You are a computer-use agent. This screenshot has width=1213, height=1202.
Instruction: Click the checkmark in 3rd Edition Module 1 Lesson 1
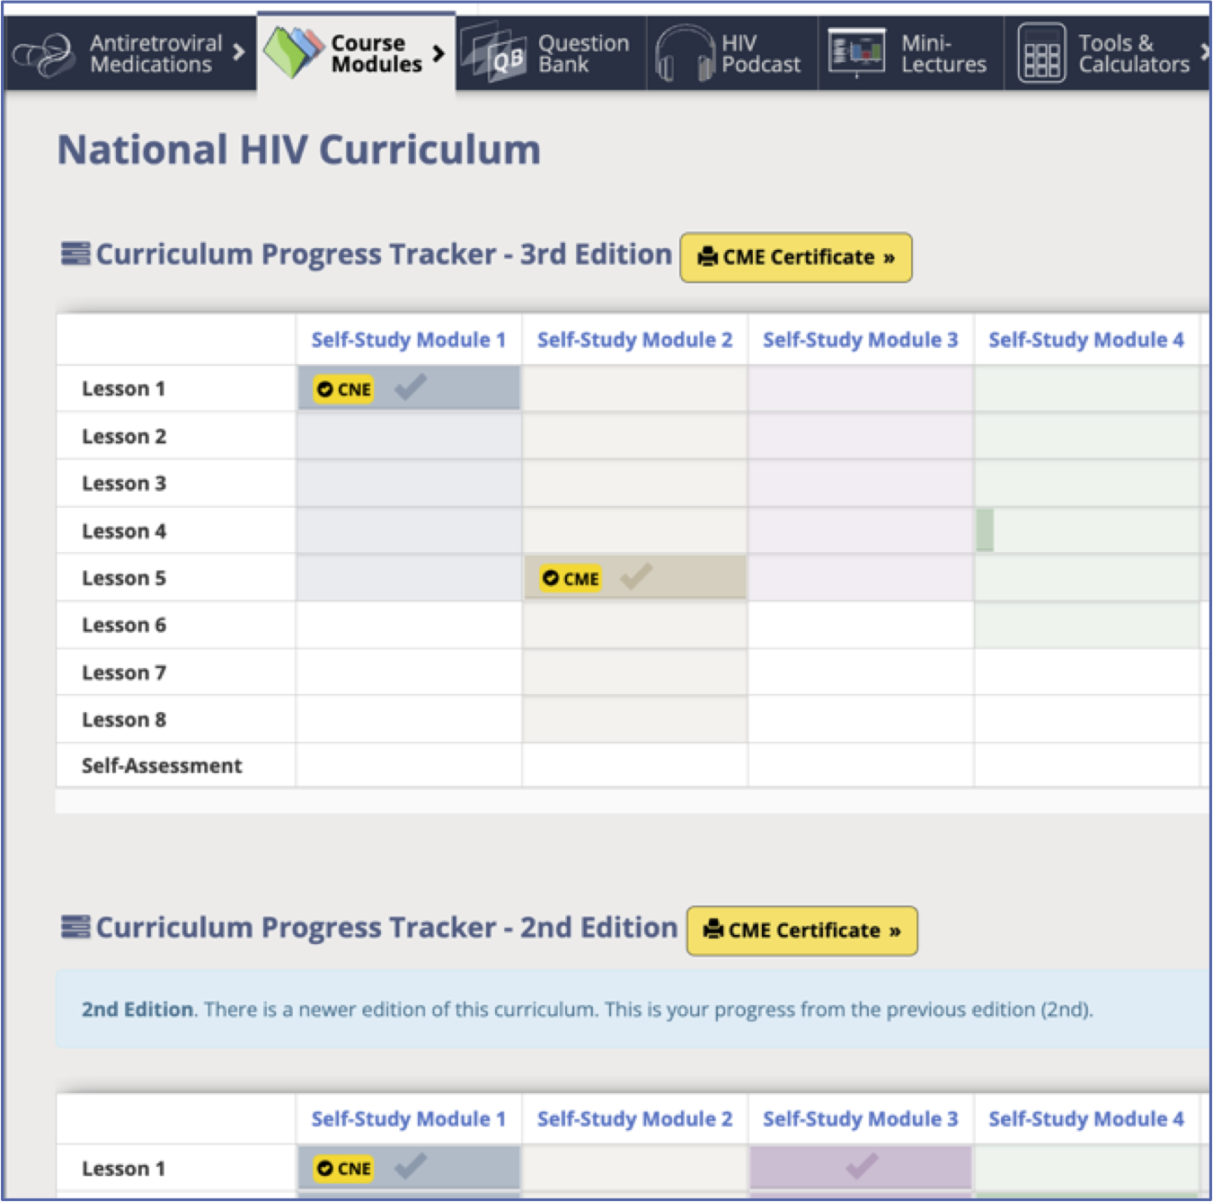click(411, 387)
